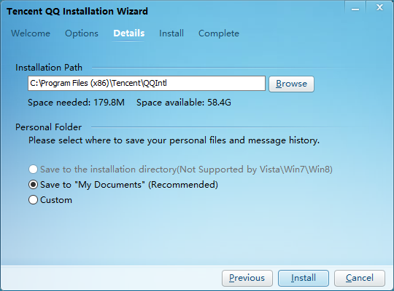Image resolution: width=394 pixels, height=291 pixels.
Task: Return to the Previous wizard page
Action: point(247,278)
